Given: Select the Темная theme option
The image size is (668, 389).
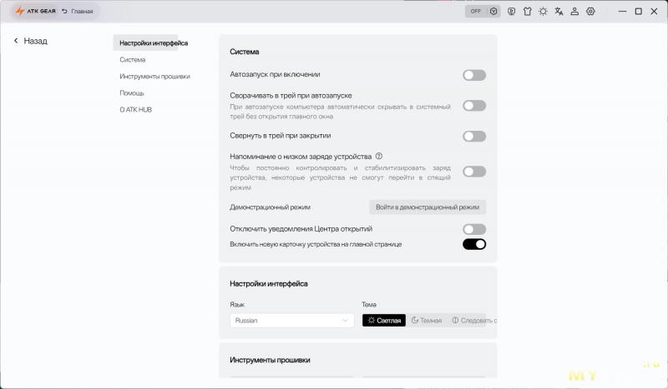Looking at the screenshot, I should [x=427, y=321].
